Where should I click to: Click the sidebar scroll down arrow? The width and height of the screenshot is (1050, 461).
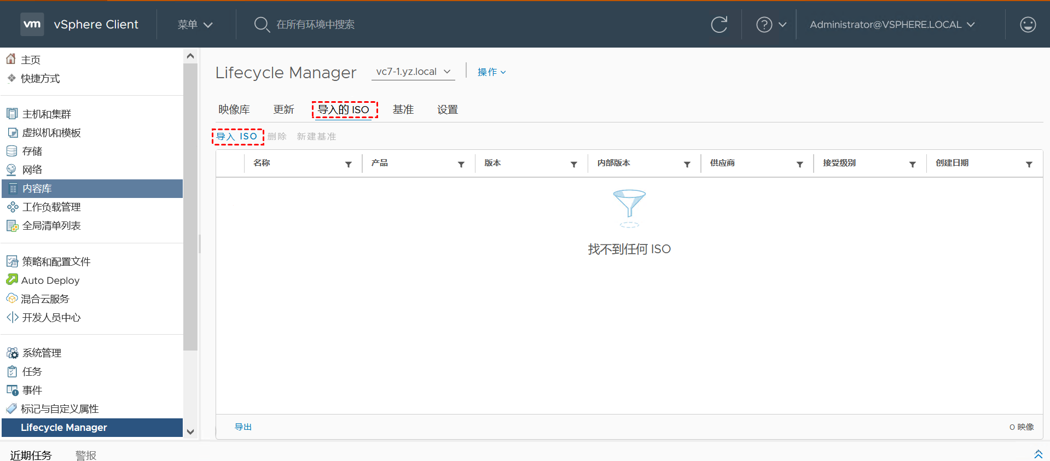tap(190, 431)
